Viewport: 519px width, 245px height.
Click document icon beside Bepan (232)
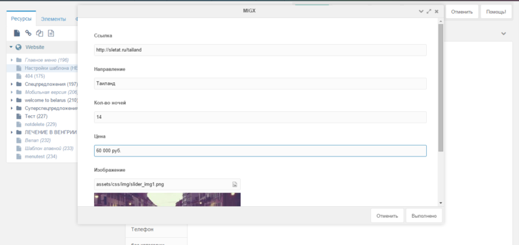point(19,140)
